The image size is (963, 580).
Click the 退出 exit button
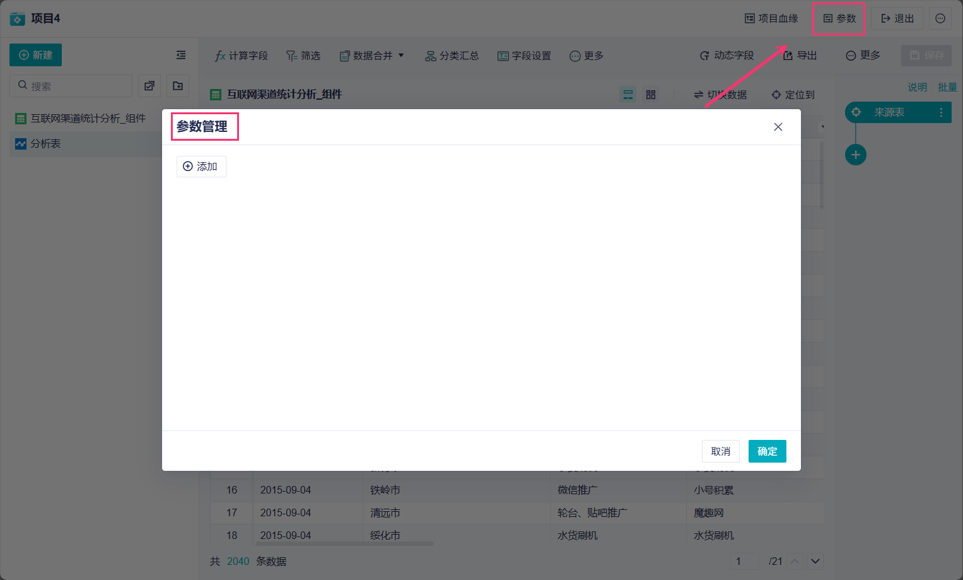coord(897,18)
